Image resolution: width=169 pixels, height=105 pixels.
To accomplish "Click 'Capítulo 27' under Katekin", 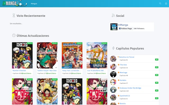I will click(124, 83).
